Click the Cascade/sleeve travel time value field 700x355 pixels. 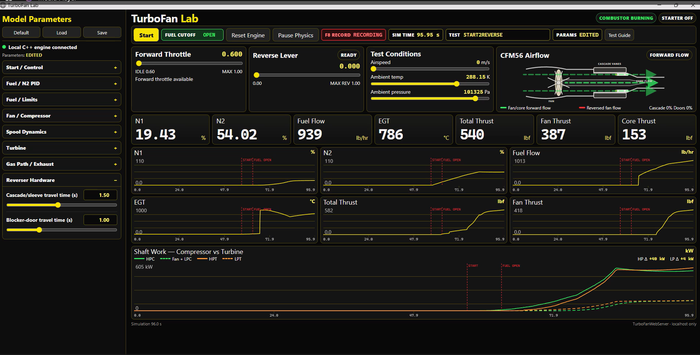[x=100, y=195]
